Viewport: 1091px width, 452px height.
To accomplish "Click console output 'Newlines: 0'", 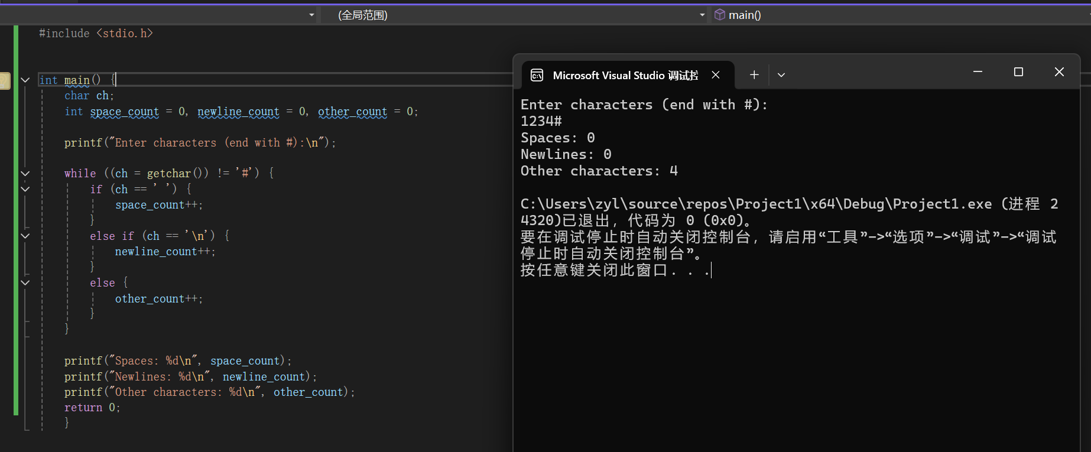I will click(566, 154).
